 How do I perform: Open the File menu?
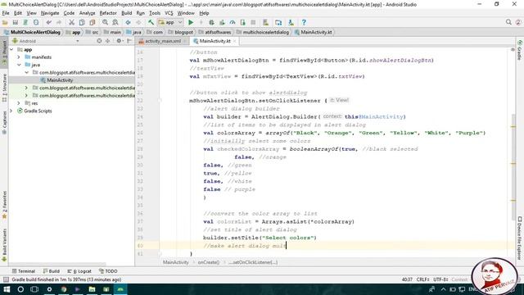click(6, 13)
